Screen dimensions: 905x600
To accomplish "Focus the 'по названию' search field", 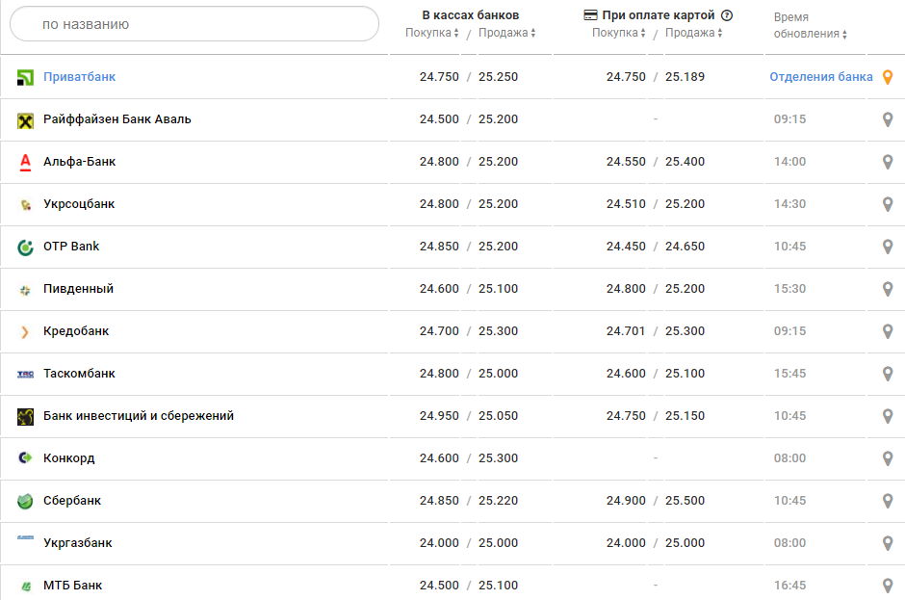I will [194, 24].
